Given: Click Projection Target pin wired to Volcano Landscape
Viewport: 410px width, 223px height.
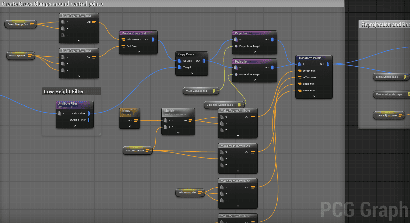Looking at the screenshot, I should click(236, 75).
